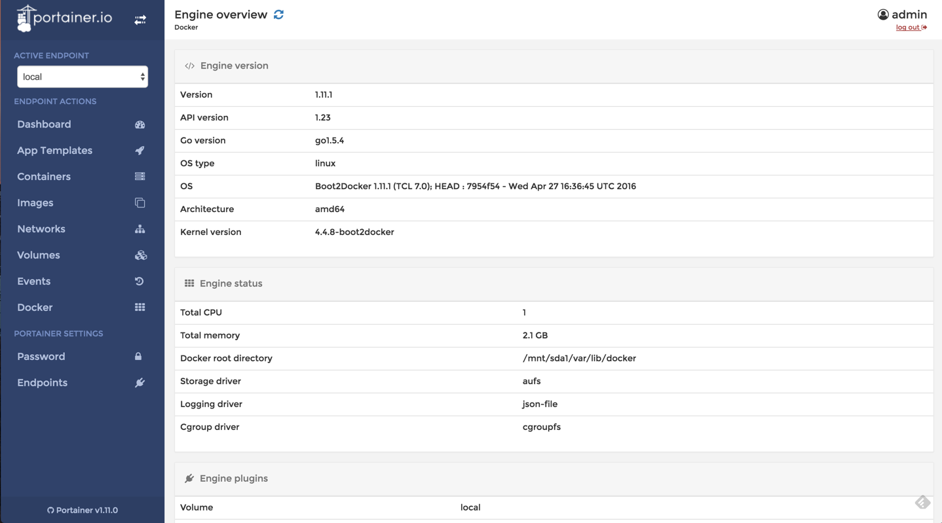The width and height of the screenshot is (942, 523).
Task: Open Password settings
Action: pos(41,357)
